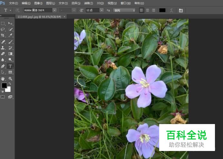This screenshot has width=223, height=159.
Task: Select the Lasso tool
Action: 3,29
